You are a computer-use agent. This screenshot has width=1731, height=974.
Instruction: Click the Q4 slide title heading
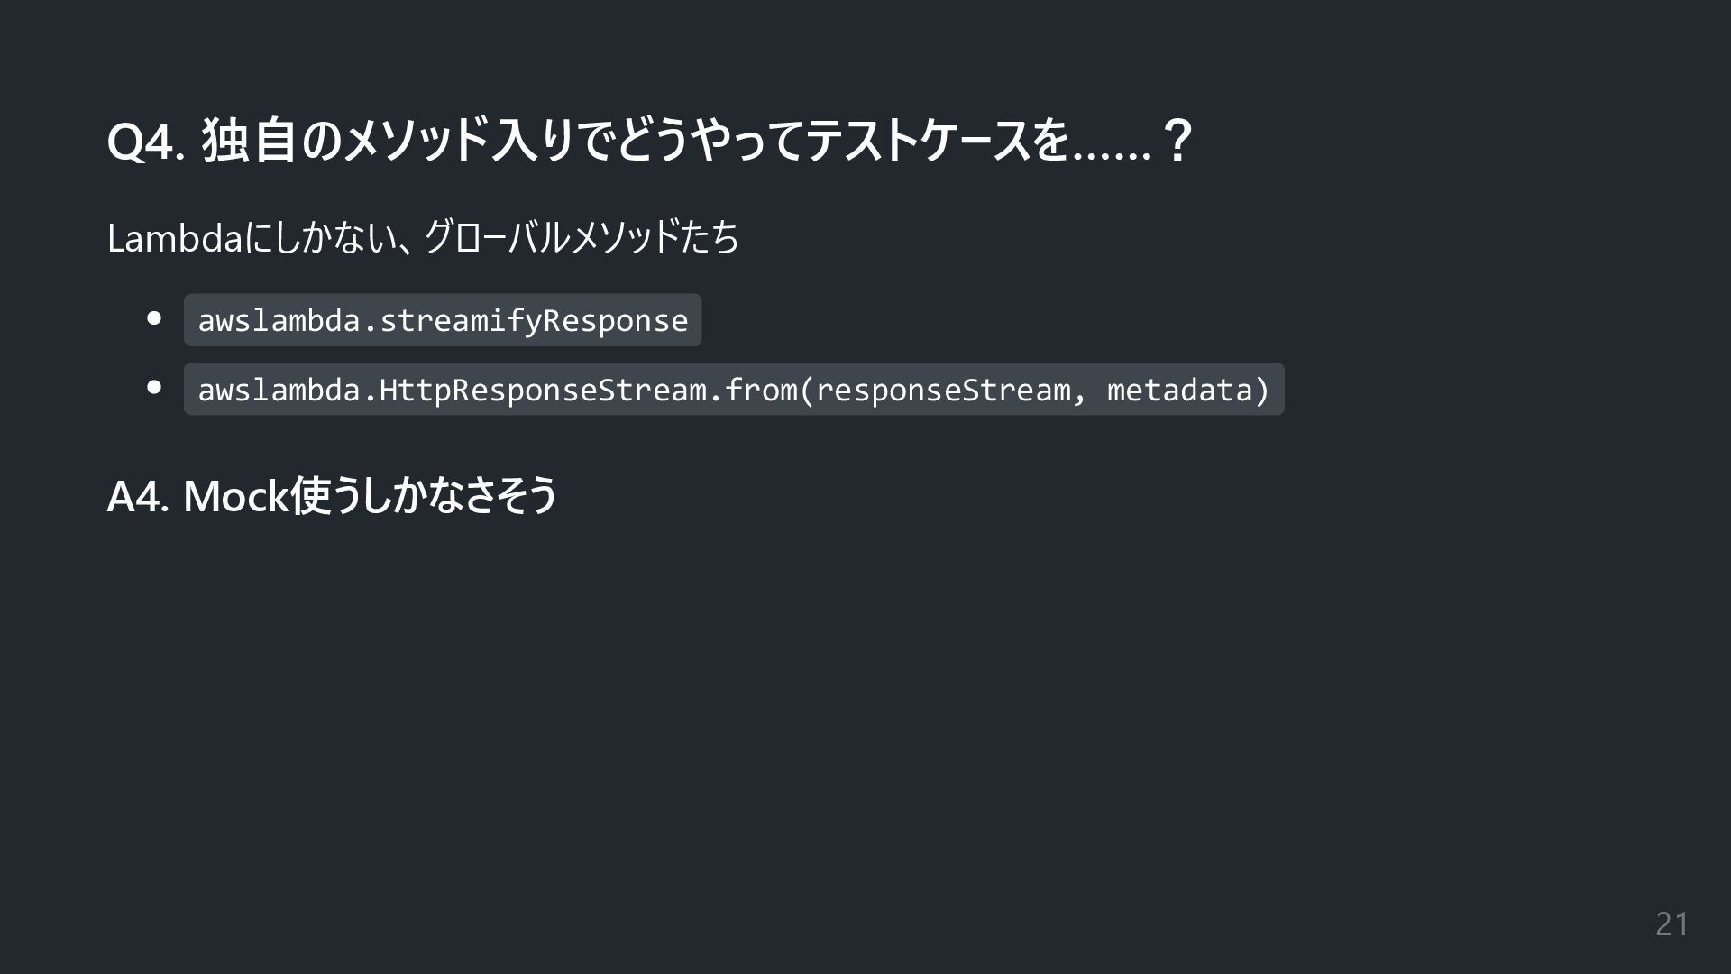(650, 141)
